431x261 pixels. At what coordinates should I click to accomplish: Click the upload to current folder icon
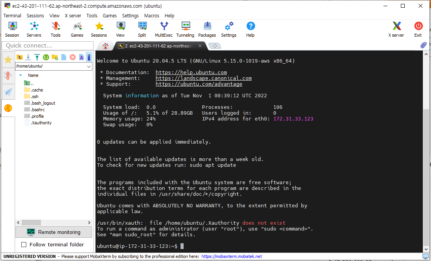[37, 57]
